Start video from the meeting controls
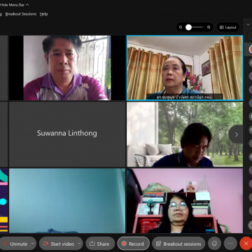The height and width of the screenshot is (252, 252). point(58,244)
